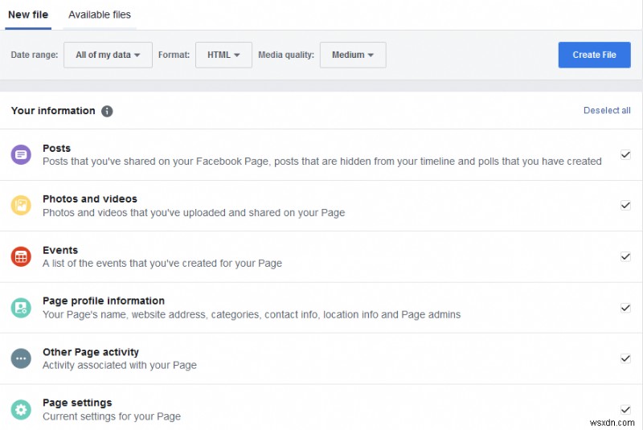Uncheck the Photos and videos checkbox

point(625,205)
